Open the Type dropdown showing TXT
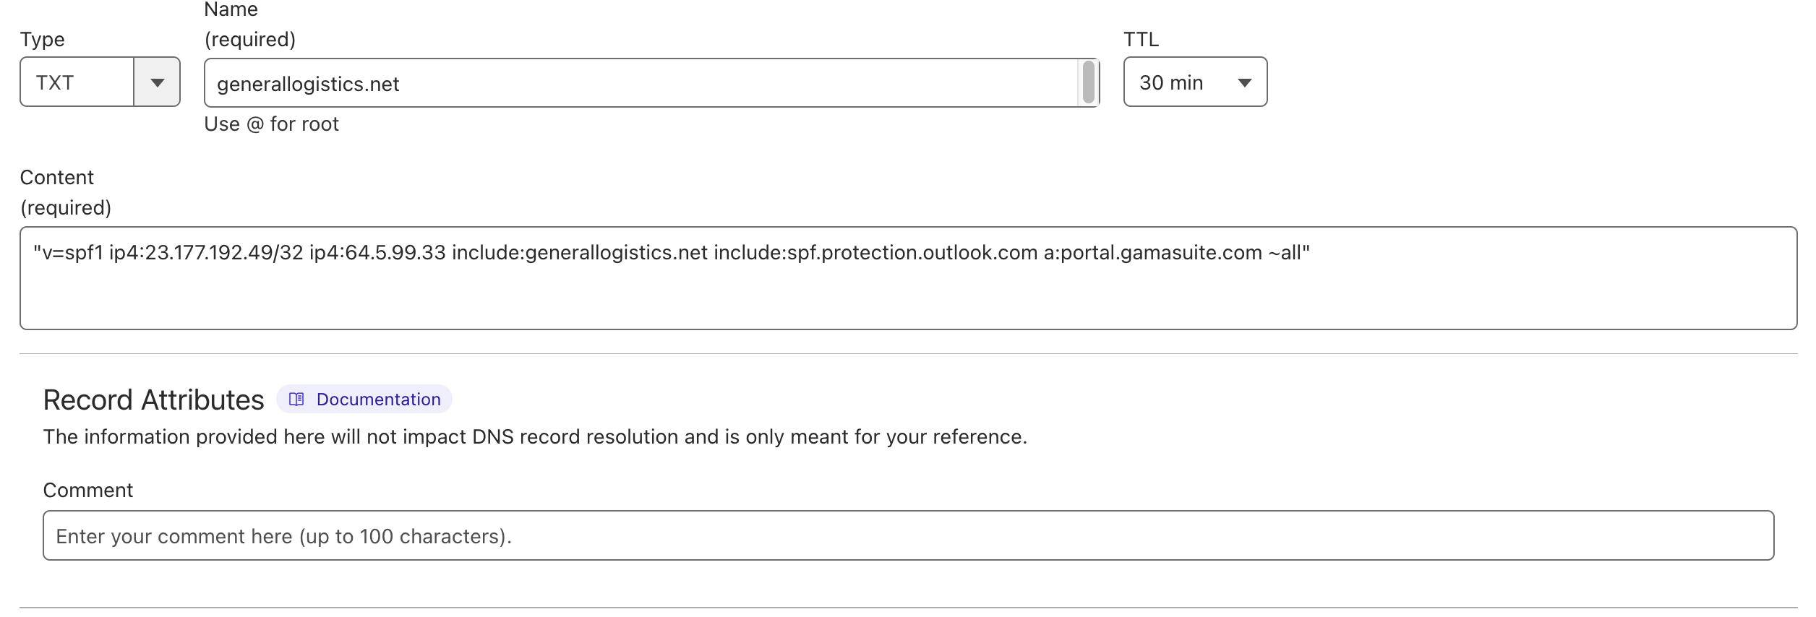 pyautogui.click(x=100, y=82)
